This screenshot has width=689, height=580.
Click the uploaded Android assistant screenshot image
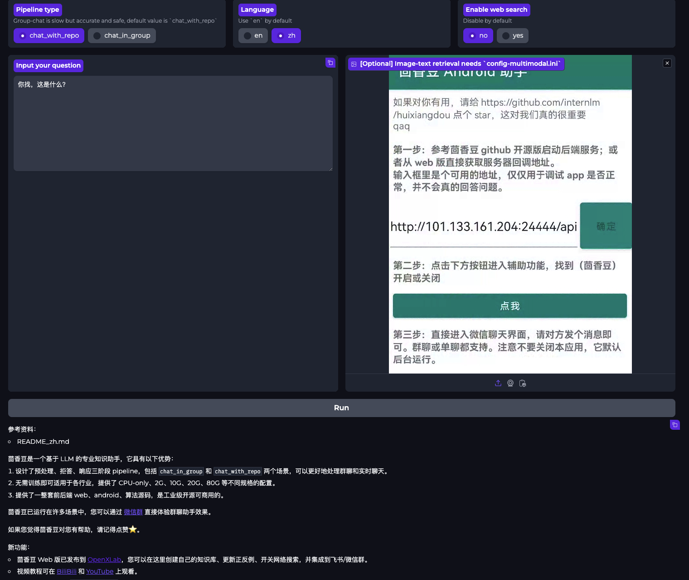tap(510, 214)
